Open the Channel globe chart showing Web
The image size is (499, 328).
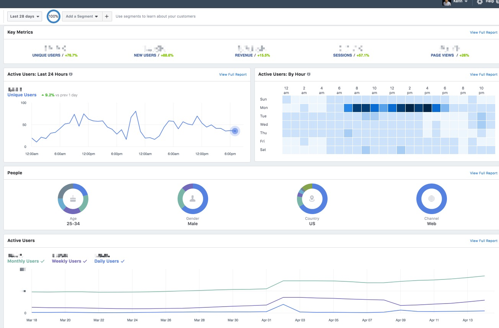(431, 198)
